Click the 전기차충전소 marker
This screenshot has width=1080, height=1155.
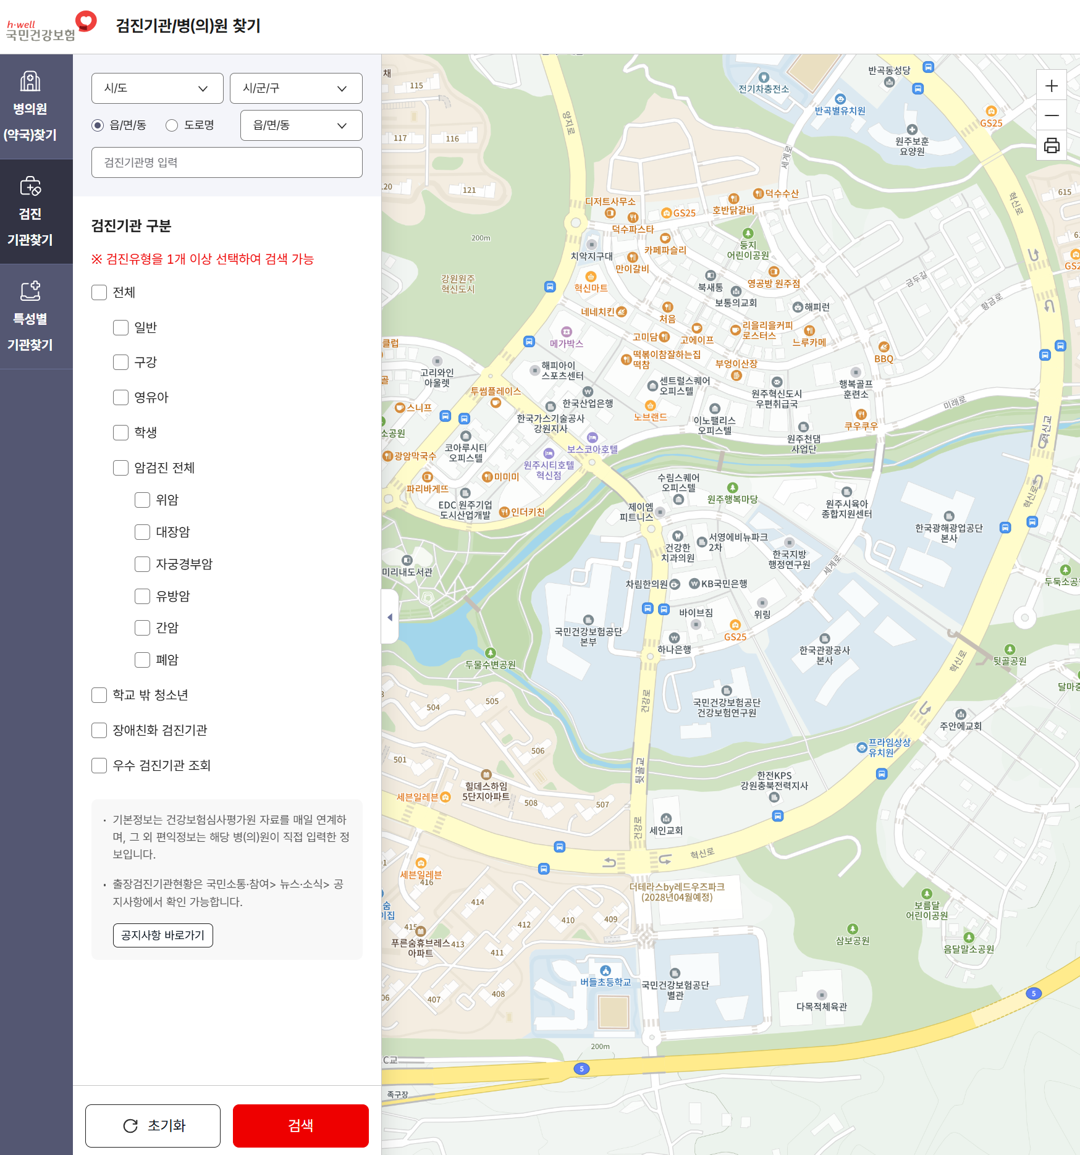(x=764, y=77)
